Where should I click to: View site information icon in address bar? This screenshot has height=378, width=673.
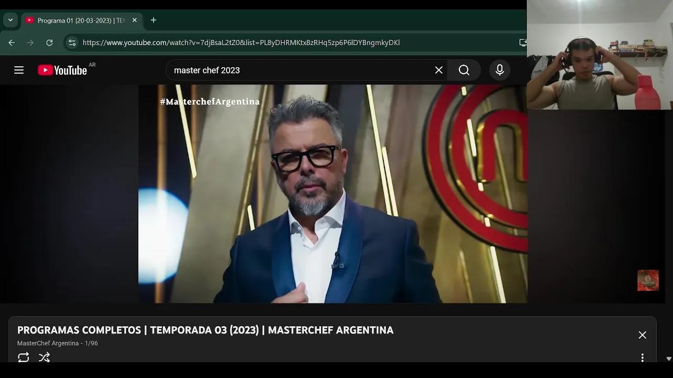(72, 43)
